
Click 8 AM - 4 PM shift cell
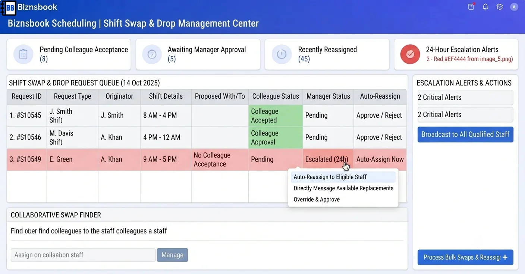pyautogui.click(x=166, y=115)
